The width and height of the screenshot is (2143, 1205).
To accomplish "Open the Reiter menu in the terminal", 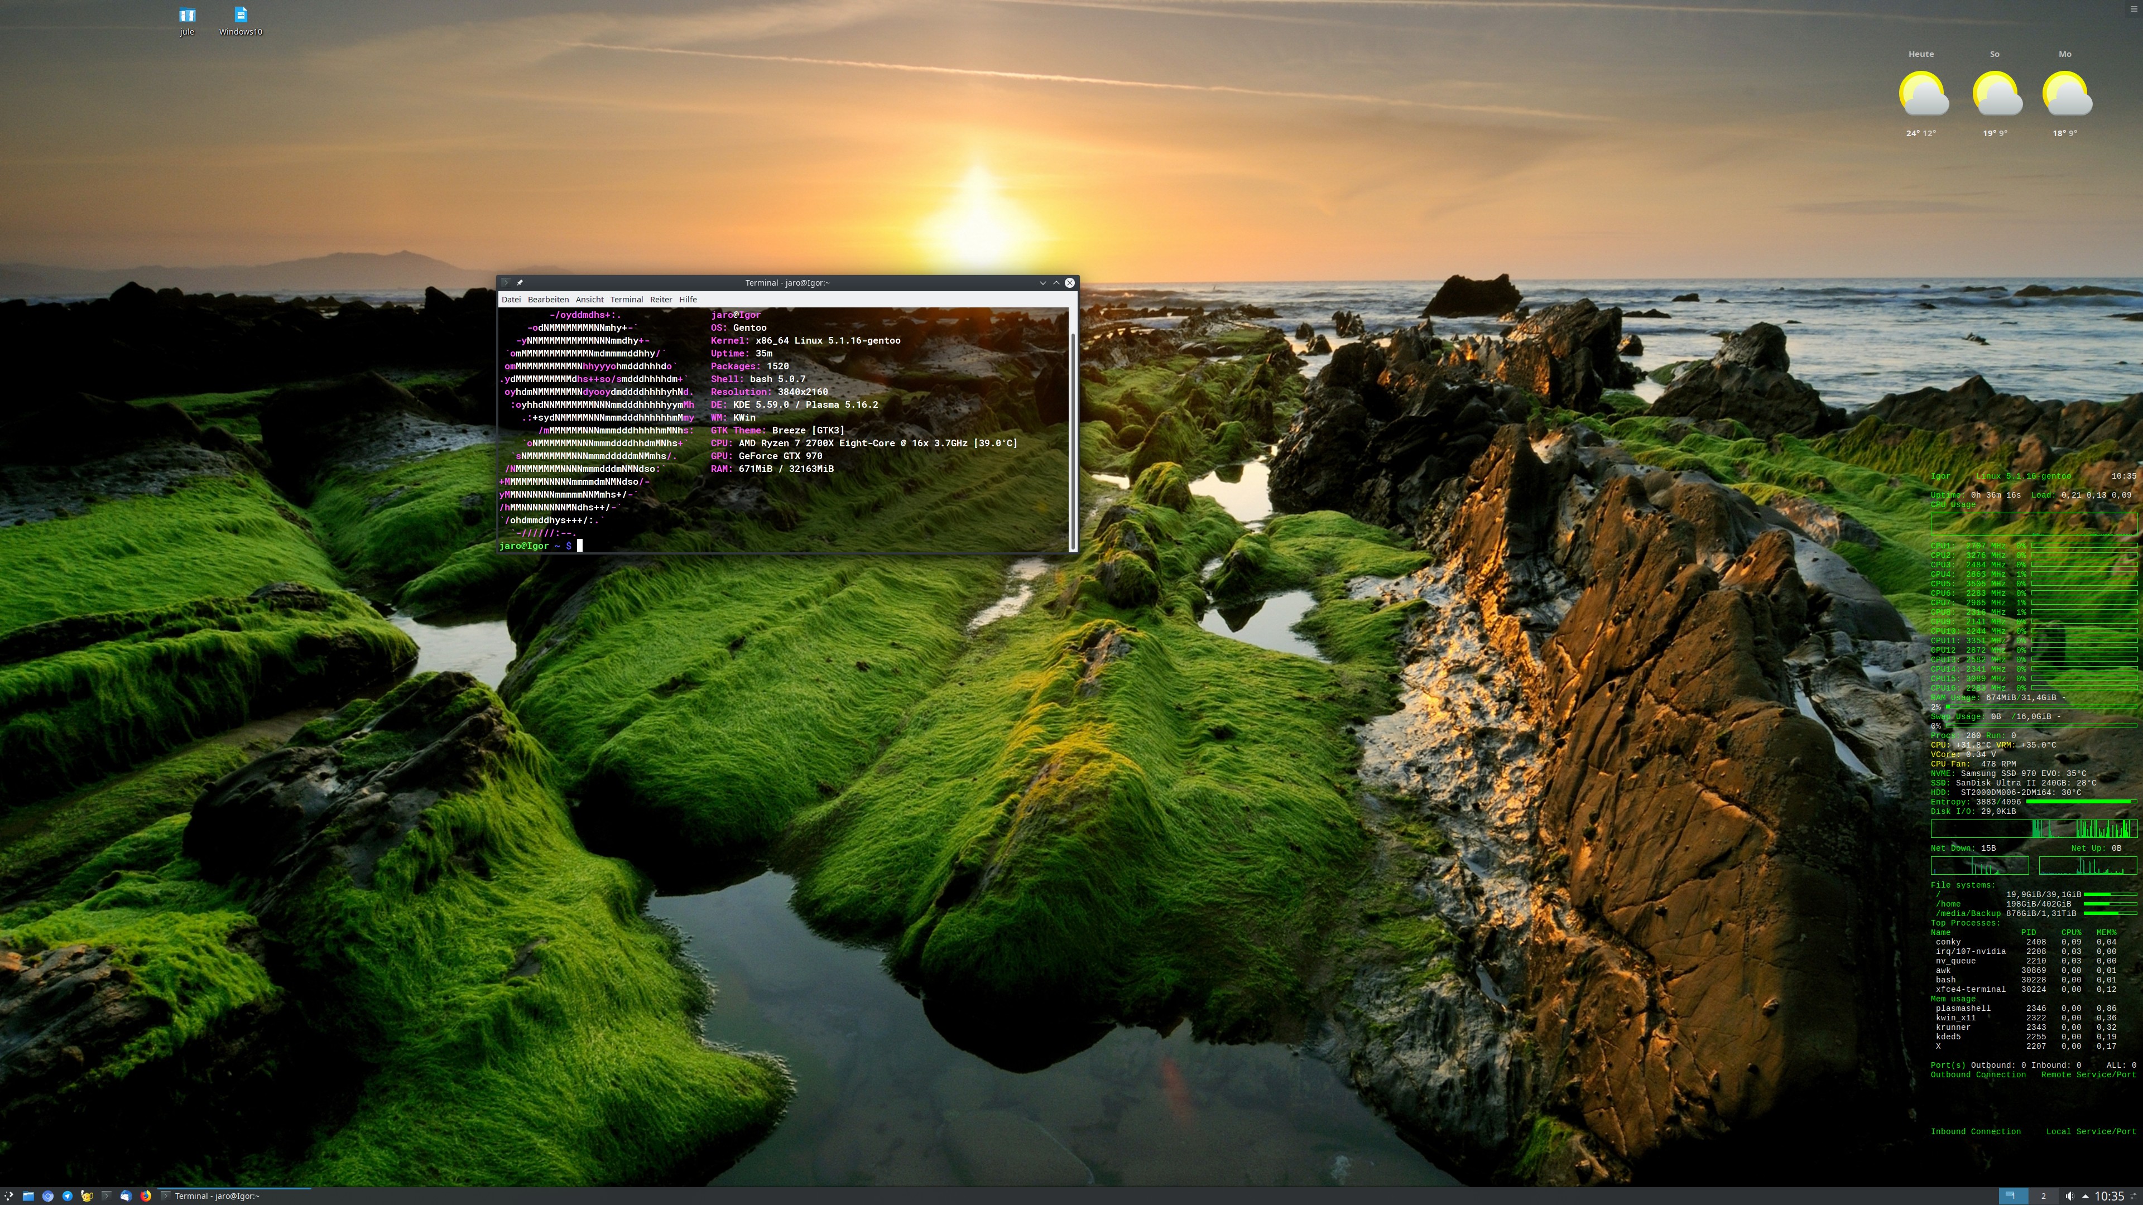I will 661,300.
